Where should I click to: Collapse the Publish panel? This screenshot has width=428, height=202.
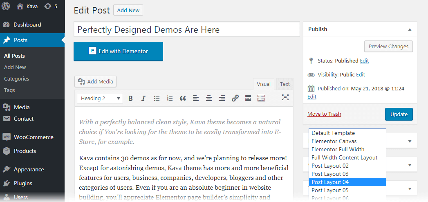coord(410,29)
